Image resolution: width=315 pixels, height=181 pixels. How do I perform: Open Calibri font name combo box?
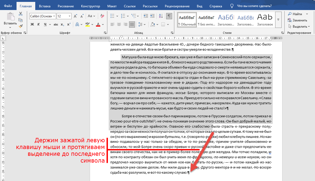tap(43, 16)
